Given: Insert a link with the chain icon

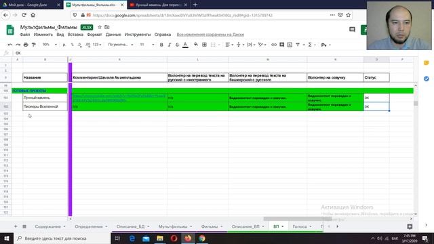Looking at the screenshot, I should [x=274, y=45].
